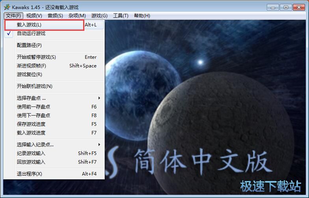Click 渐进视频帧(F) menu entry

[x=31, y=66]
